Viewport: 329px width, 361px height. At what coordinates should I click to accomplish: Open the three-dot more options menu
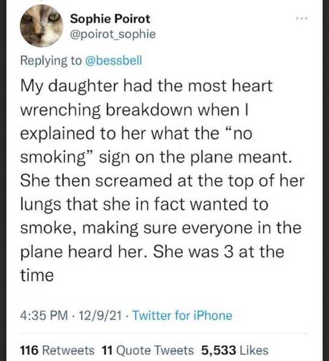[x=302, y=19]
